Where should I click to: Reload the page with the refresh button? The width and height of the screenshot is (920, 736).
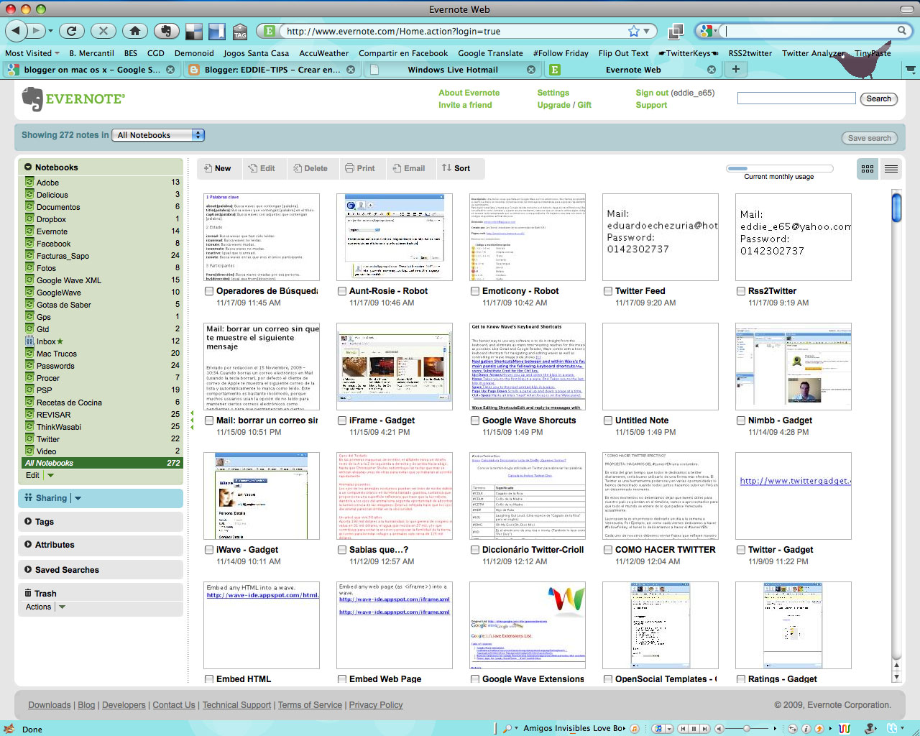(x=71, y=31)
